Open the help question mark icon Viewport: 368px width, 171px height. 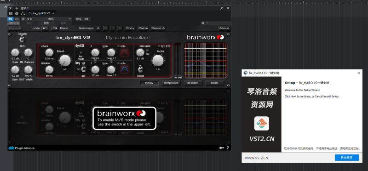pos(227,148)
